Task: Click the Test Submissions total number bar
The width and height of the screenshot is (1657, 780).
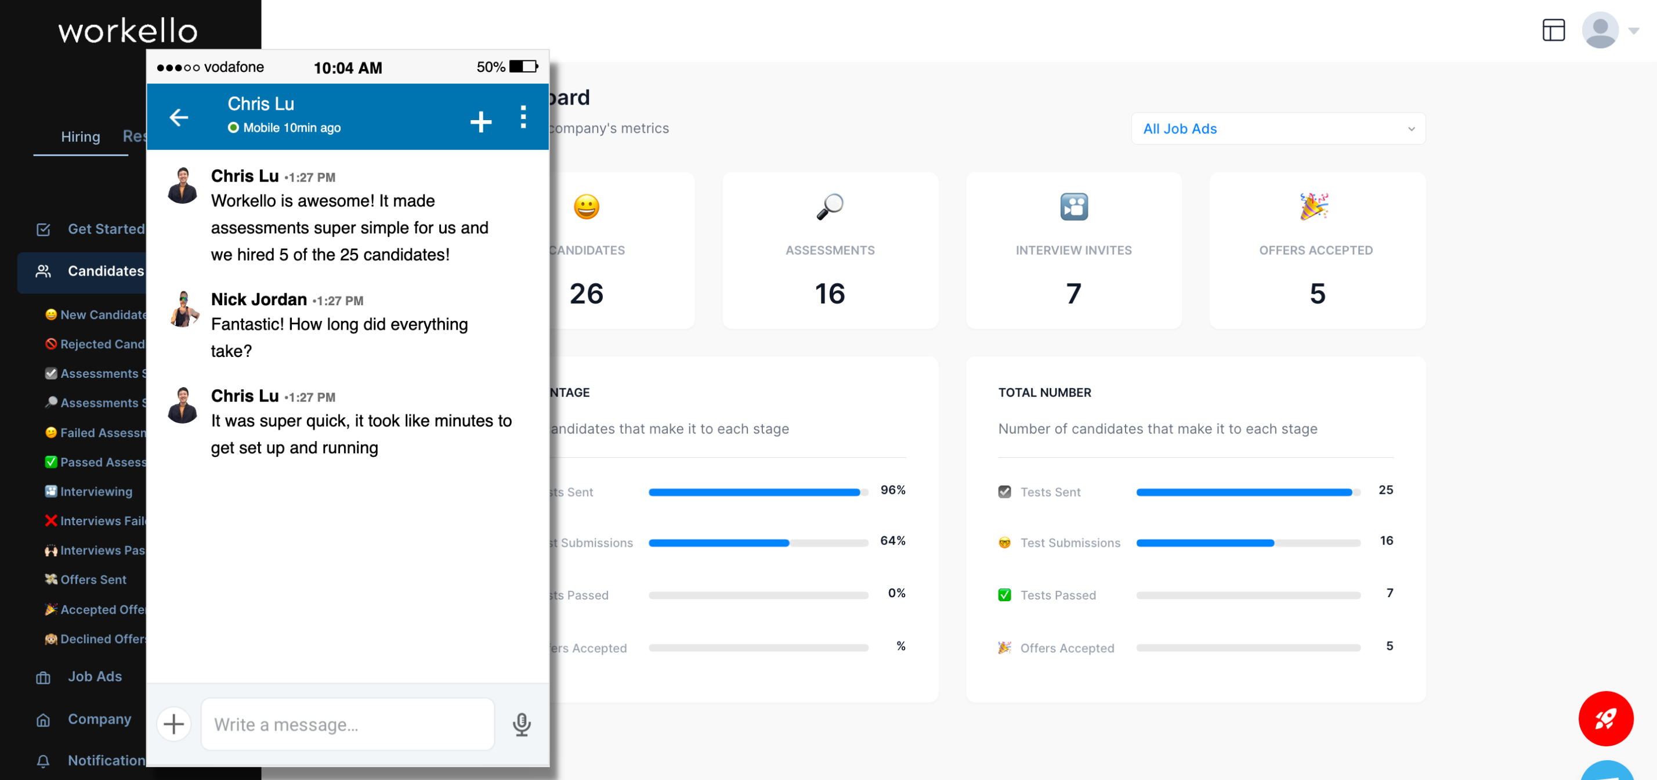Action: (1248, 543)
